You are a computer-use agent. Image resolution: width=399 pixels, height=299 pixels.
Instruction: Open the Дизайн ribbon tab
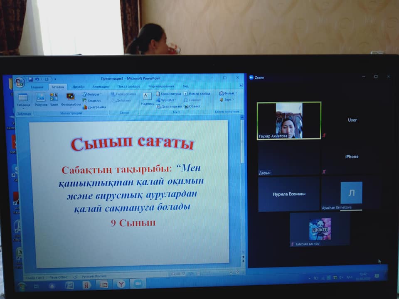pos(78,87)
